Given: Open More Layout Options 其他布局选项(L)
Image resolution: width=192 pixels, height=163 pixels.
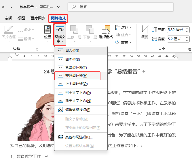Looking at the screenshot, I should click(x=81, y=137).
